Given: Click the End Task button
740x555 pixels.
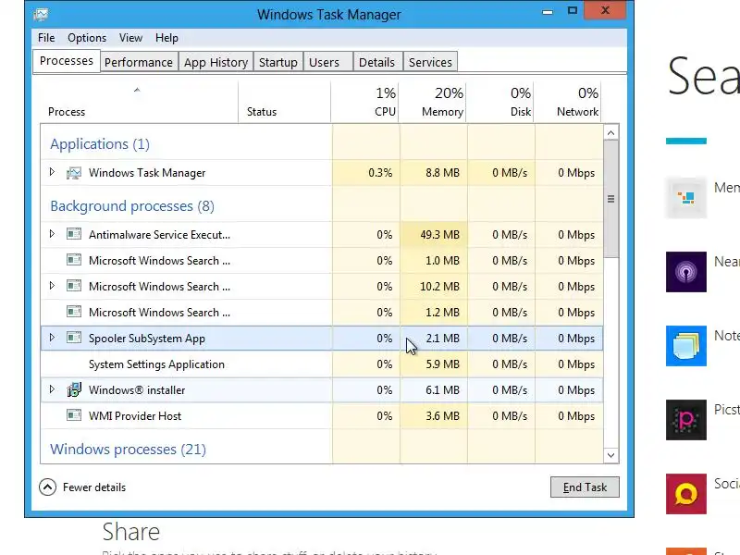Looking at the screenshot, I should (585, 487).
